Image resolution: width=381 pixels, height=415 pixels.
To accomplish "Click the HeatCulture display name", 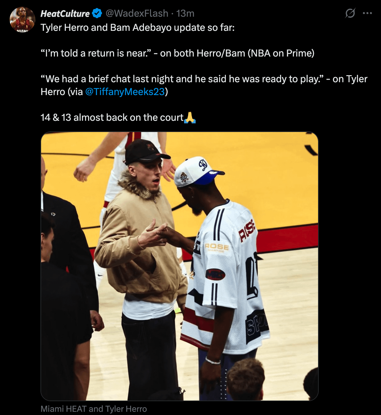I will [x=65, y=13].
